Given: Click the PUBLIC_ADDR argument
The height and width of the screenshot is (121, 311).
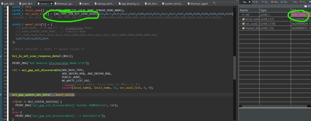Looking at the screenshot, I should point(71,77).
